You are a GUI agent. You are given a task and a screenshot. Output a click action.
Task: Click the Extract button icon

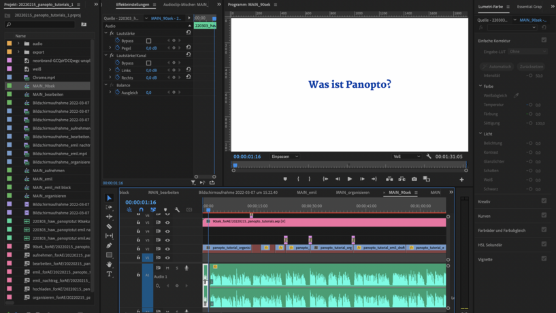coord(402,179)
